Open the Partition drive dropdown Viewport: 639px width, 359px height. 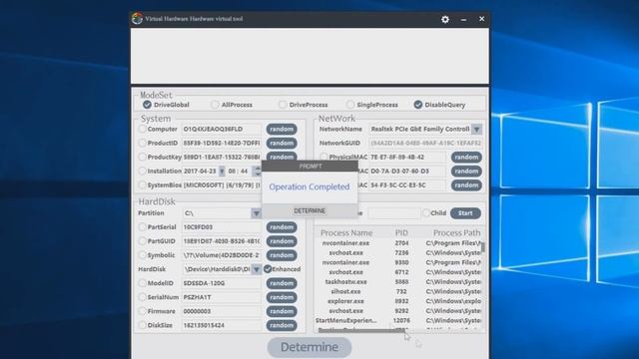[x=256, y=212]
